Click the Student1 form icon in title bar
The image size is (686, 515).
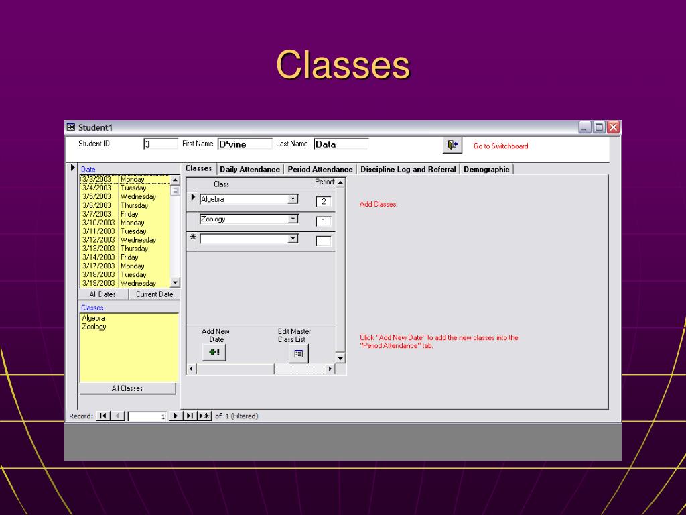[71, 127]
